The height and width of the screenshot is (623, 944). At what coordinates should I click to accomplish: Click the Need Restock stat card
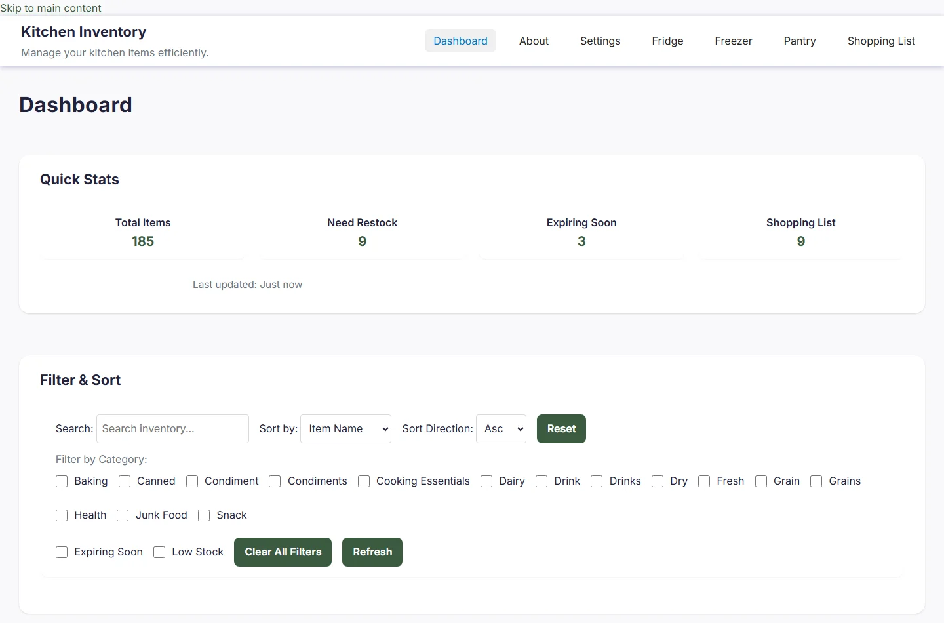click(x=363, y=232)
